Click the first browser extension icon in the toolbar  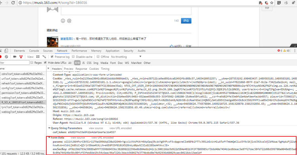coord(261,3)
